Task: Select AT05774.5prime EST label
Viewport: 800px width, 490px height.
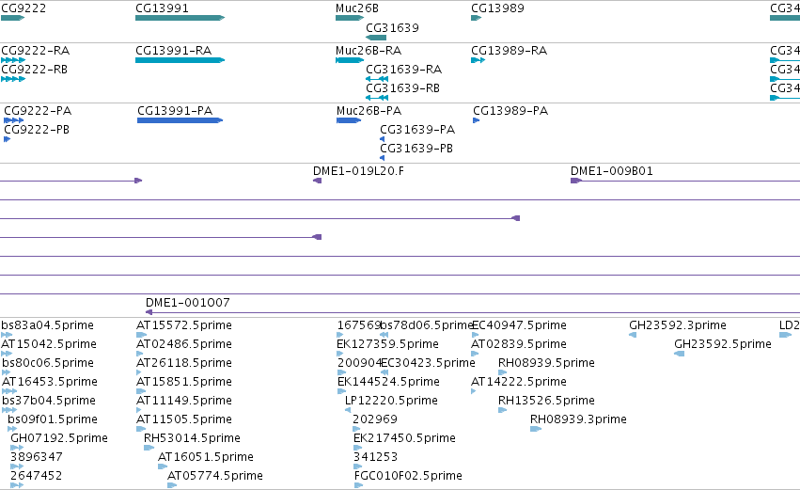Action: click(x=214, y=476)
